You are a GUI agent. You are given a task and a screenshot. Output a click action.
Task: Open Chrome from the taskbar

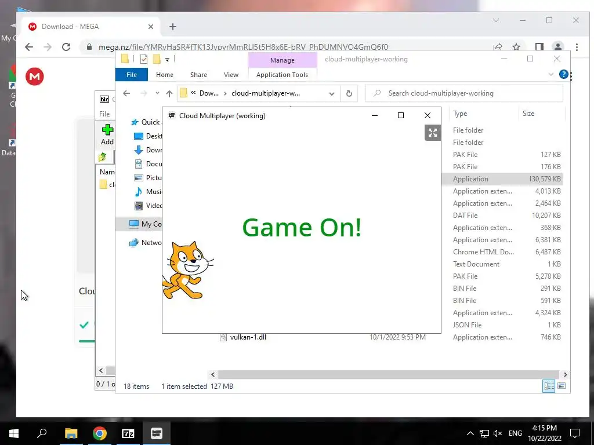tap(100, 433)
